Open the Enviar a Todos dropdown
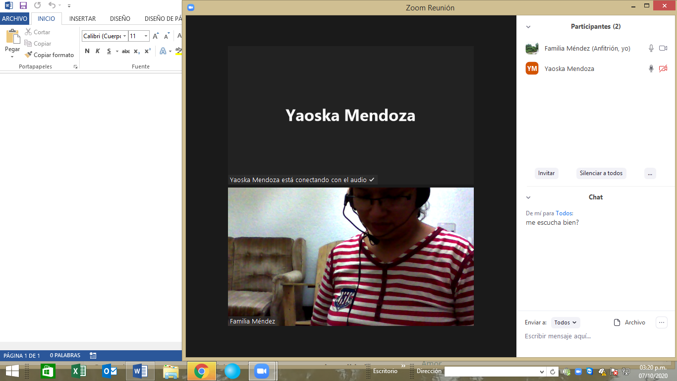This screenshot has width=677, height=381. pos(565,322)
